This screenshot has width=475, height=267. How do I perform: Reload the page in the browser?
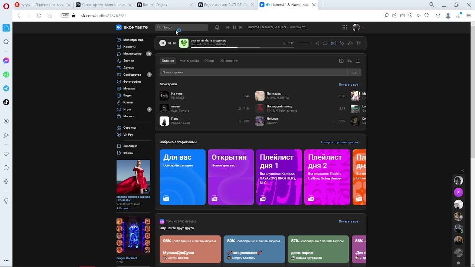(39, 16)
